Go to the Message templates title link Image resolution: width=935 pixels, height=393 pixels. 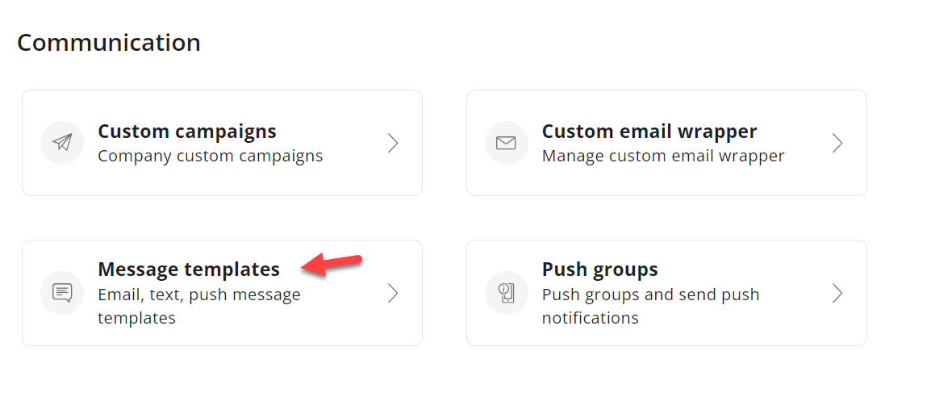tap(189, 270)
